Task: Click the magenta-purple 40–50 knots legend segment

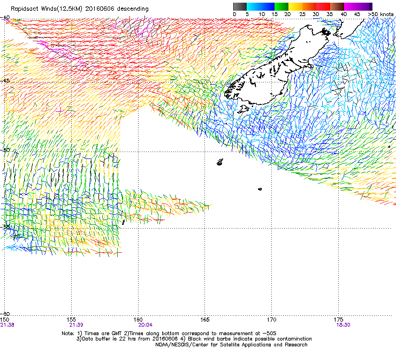Action: (358, 6)
